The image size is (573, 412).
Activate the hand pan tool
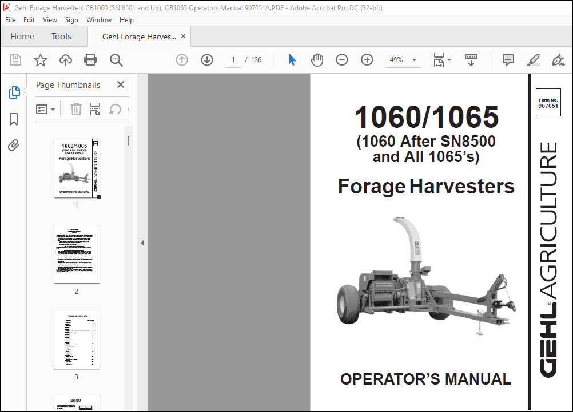[x=316, y=60]
